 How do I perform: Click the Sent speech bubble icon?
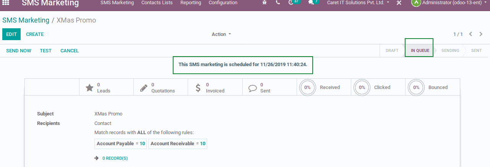point(253,88)
